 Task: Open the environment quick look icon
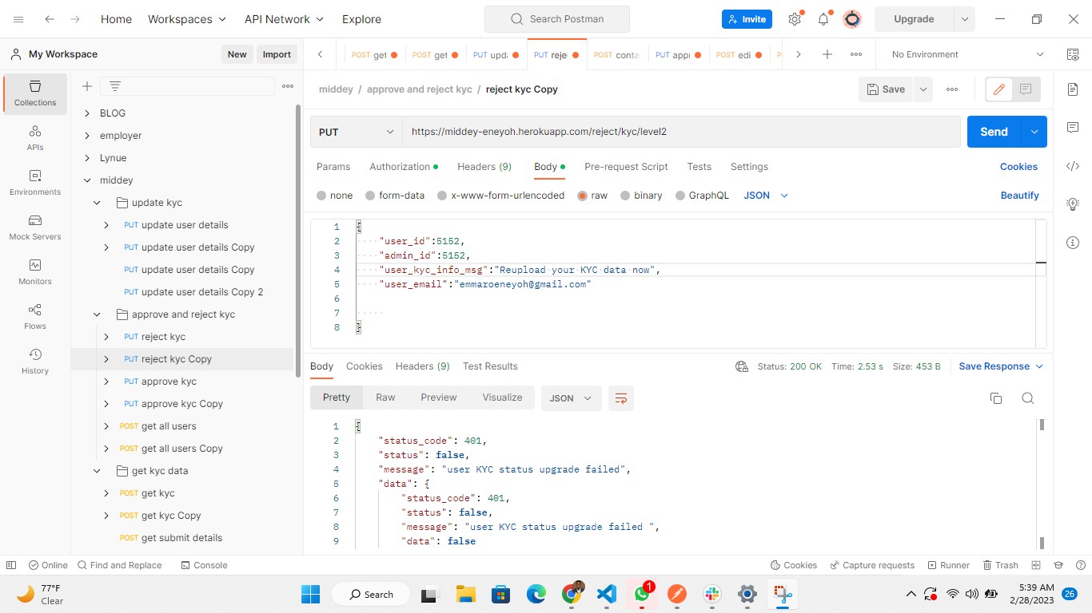(x=1072, y=54)
